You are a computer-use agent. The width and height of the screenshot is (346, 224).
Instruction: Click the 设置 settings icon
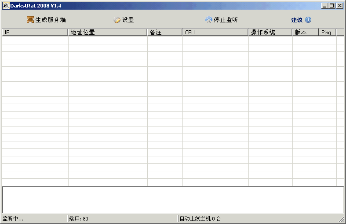(x=117, y=20)
